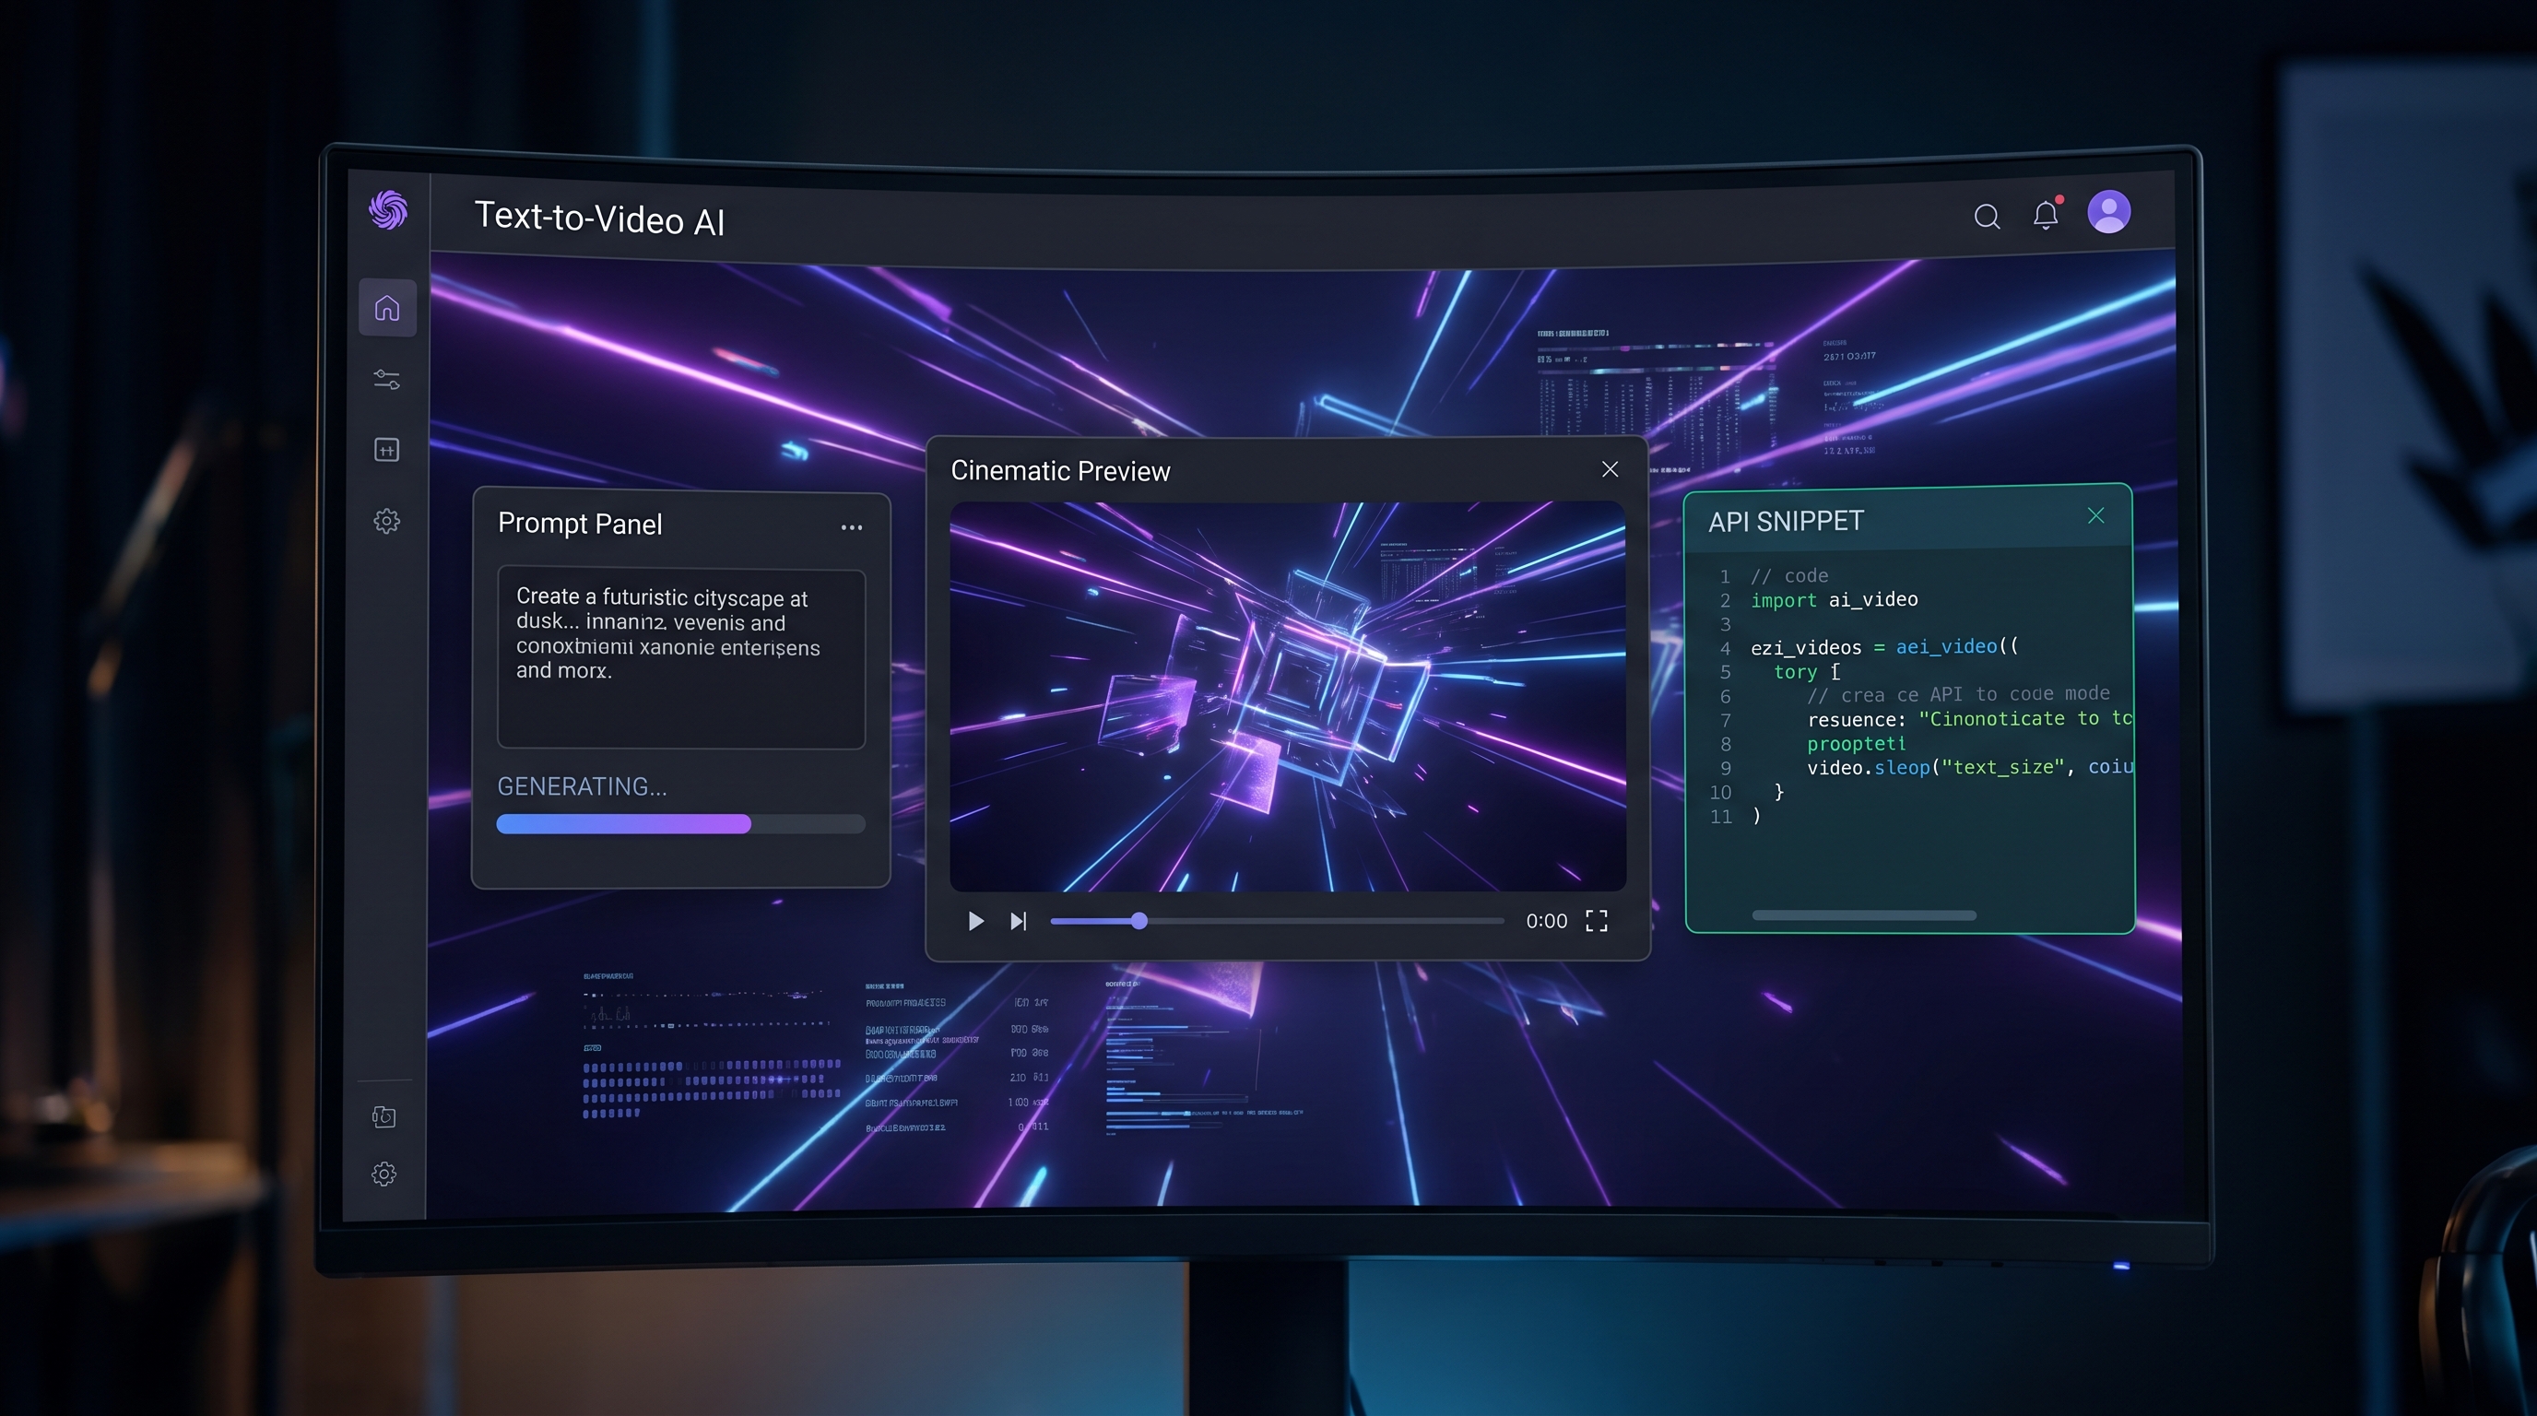Click the bottom sidebar settings gear

[x=384, y=1174]
